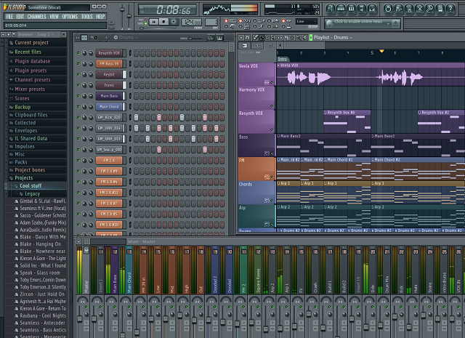The image size is (465, 338).
Task: Open the piano roll shortcut icon
Action: point(351,9)
